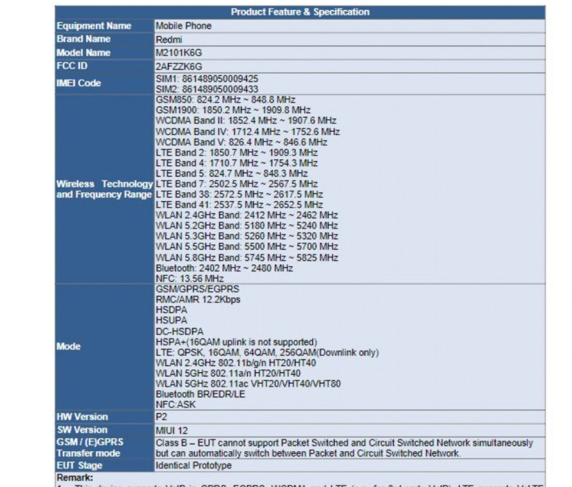Click the Product Feature & Specification header

300,12
